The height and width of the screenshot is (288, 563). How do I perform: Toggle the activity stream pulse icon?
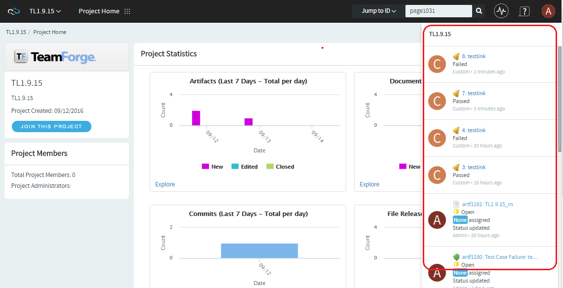(x=501, y=11)
